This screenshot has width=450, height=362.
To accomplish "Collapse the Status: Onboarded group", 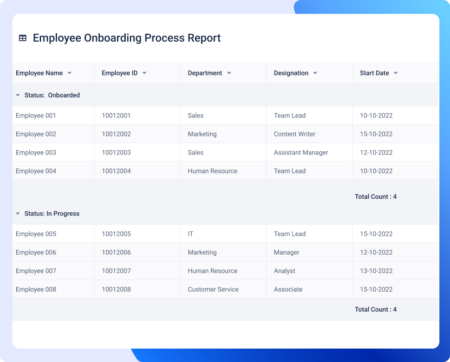I will point(18,95).
